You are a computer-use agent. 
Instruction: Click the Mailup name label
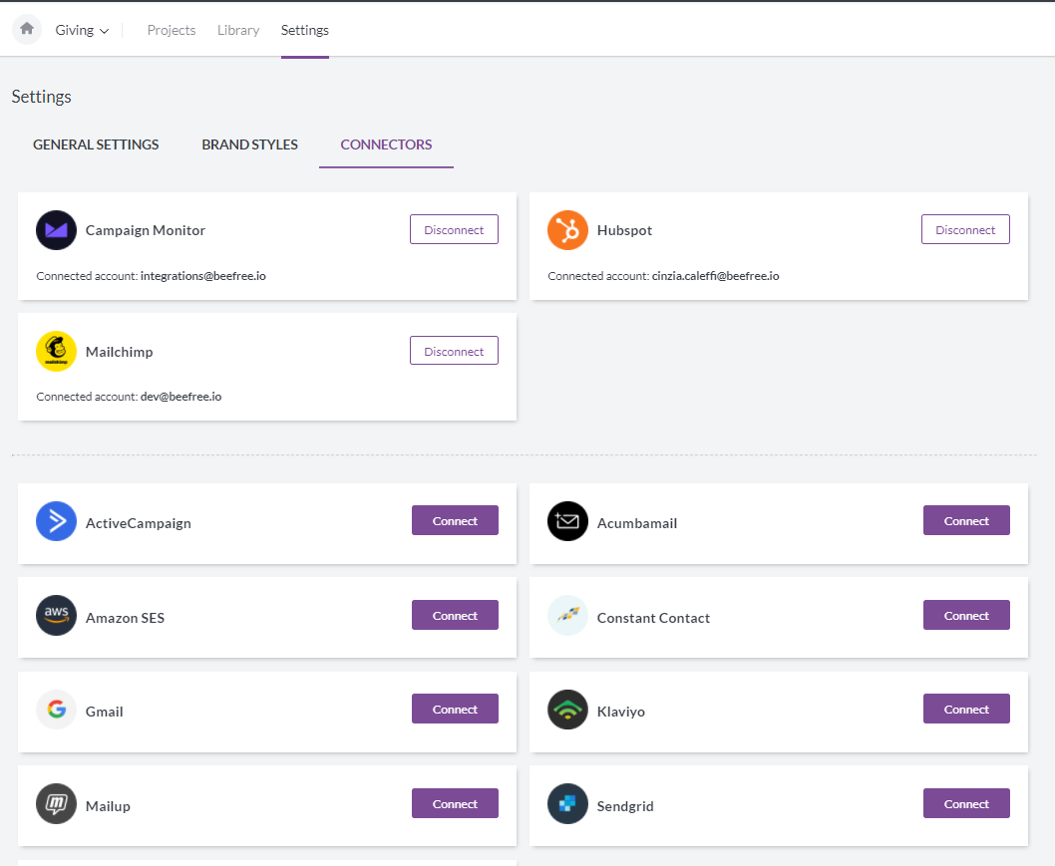(x=108, y=806)
